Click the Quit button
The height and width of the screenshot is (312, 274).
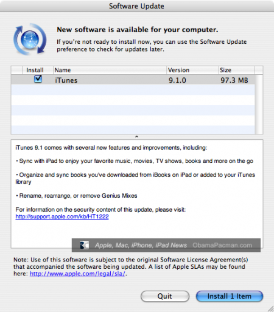click(x=165, y=296)
